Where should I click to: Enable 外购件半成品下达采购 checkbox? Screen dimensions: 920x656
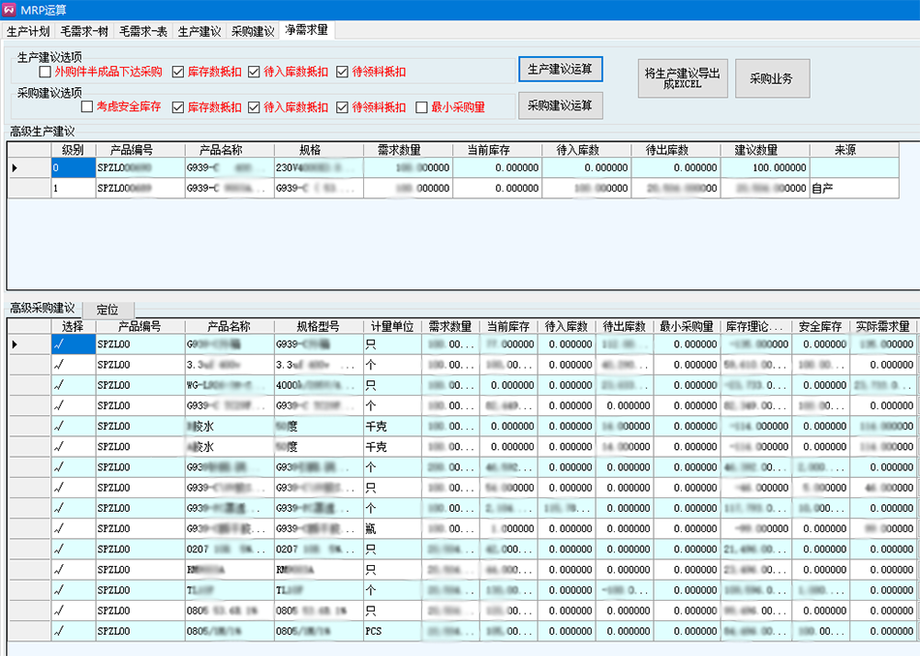click(x=46, y=72)
